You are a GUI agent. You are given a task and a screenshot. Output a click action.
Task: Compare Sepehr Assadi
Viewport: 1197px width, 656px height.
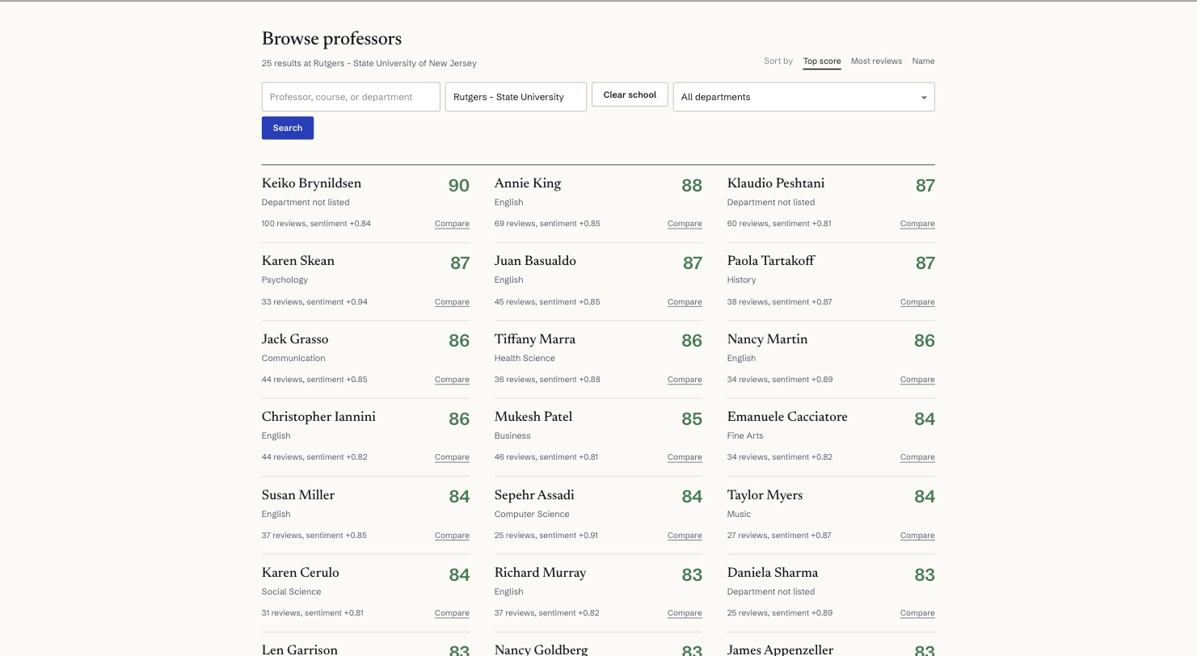point(685,536)
